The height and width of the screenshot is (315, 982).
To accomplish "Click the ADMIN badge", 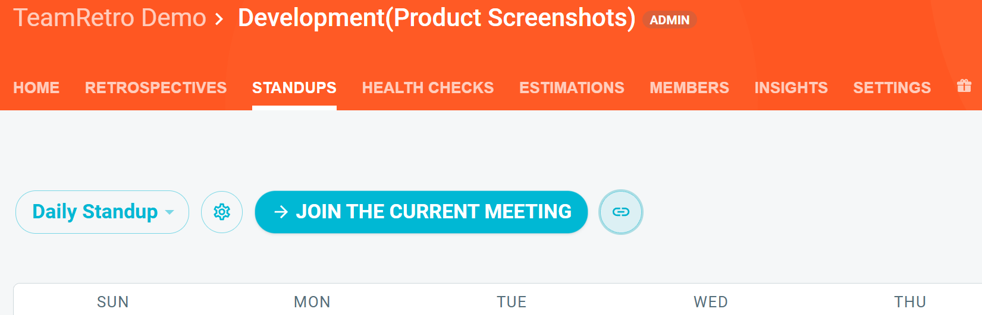I will point(670,20).
